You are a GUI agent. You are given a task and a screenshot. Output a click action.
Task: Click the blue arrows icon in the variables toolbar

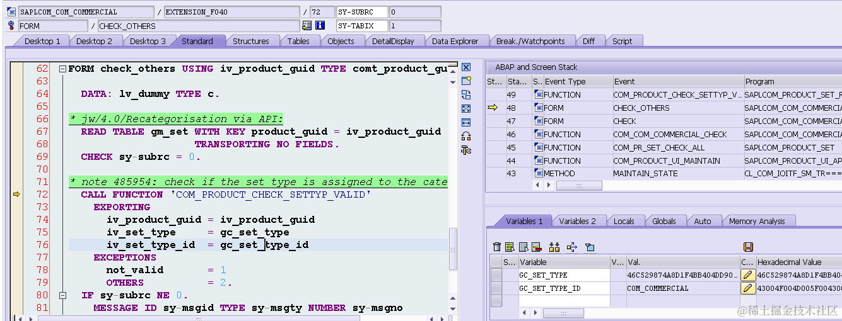click(572, 247)
